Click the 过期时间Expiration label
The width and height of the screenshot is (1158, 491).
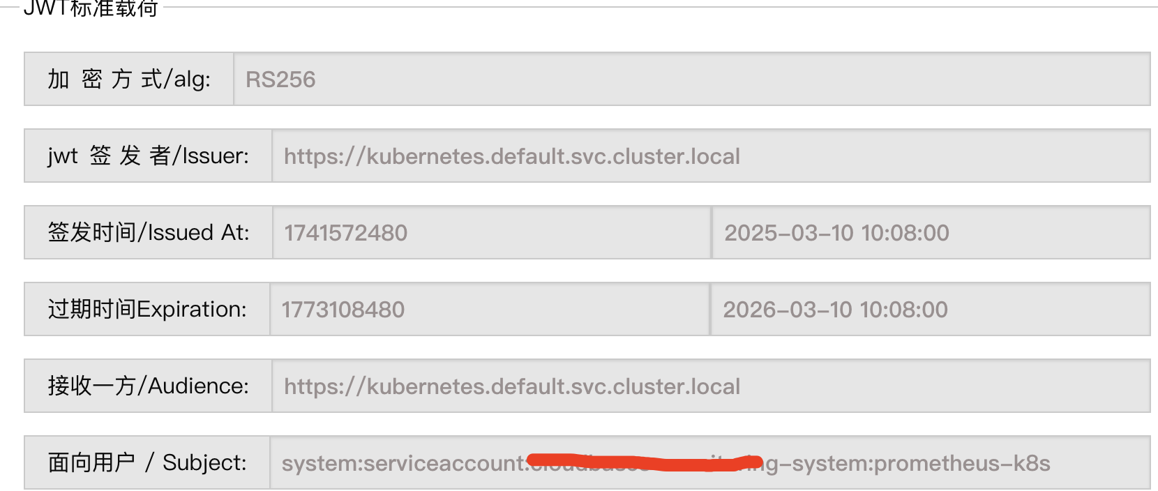click(146, 309)
